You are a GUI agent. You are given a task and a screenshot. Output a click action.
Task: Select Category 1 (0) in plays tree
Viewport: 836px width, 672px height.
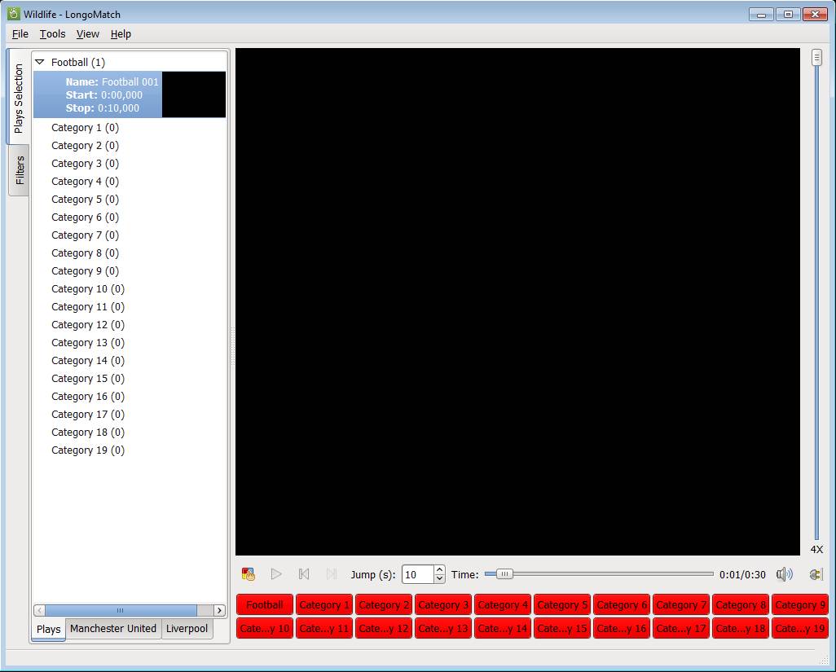point(86,128)
